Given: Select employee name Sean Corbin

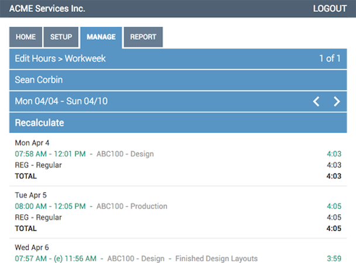Looking at the screenshot, I should [x=39, y=79].
